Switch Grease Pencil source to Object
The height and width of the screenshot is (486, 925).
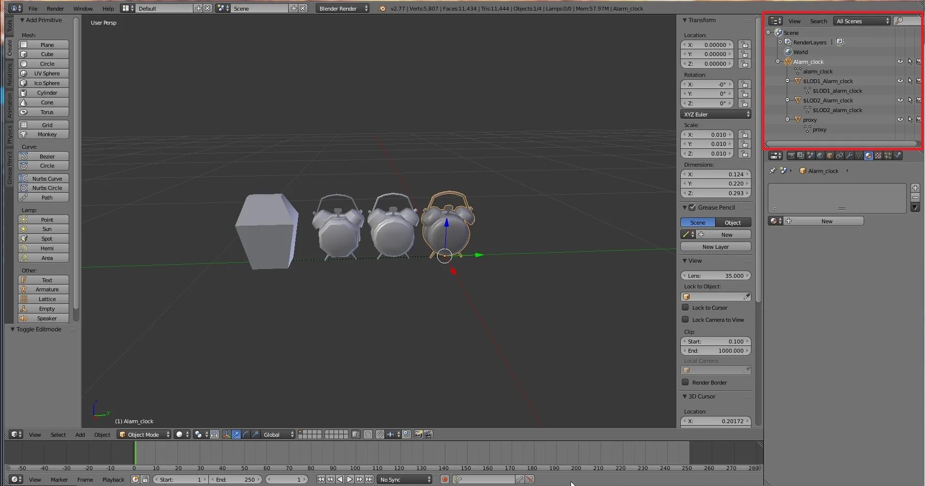pyautogui.click(x=733, y=222)
